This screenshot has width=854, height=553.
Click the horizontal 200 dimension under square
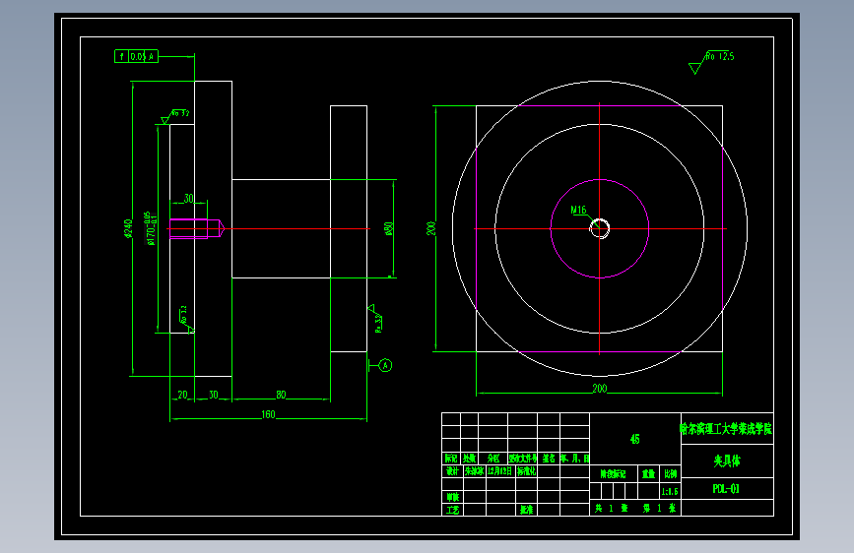tap(600, 388)
